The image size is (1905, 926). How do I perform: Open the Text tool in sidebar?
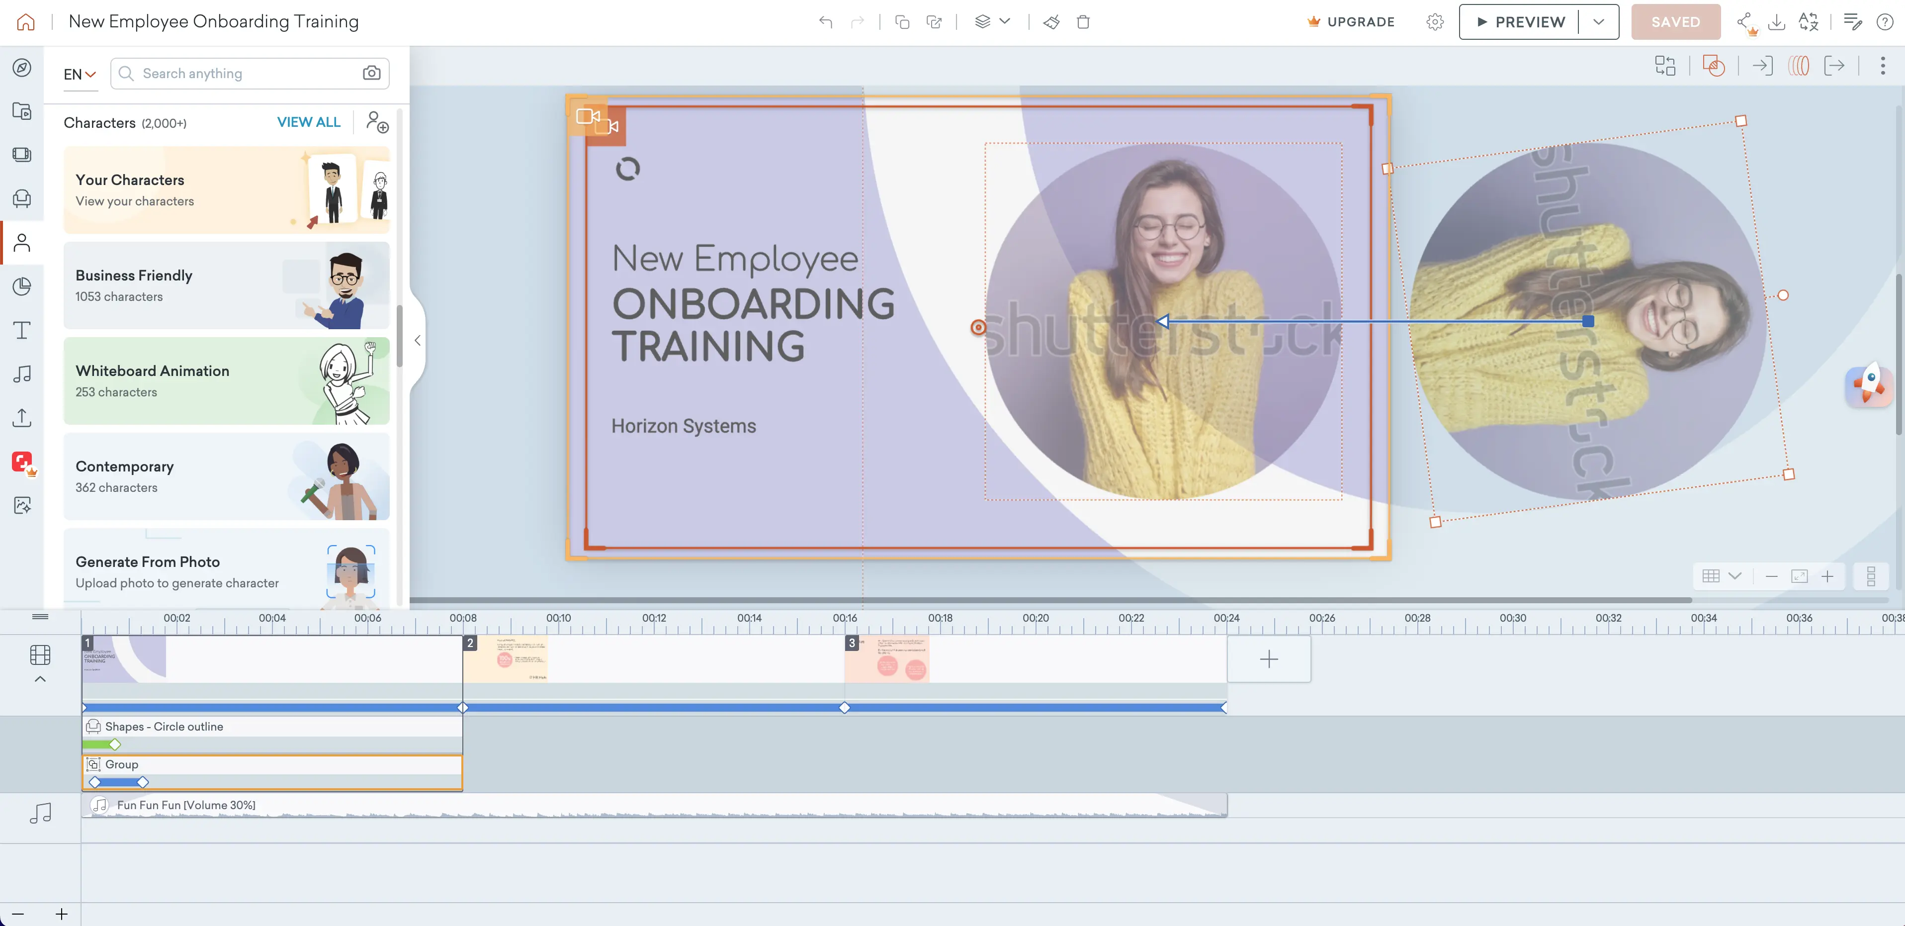pyautogui.click(x=21, y=330)
